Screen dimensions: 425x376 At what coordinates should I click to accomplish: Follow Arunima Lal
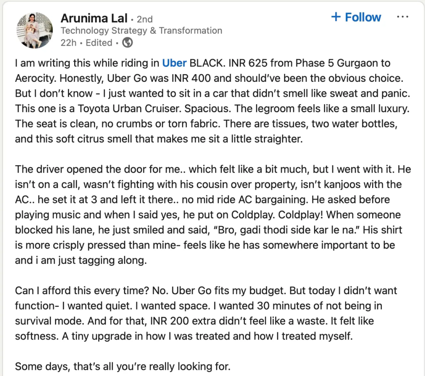356,17
